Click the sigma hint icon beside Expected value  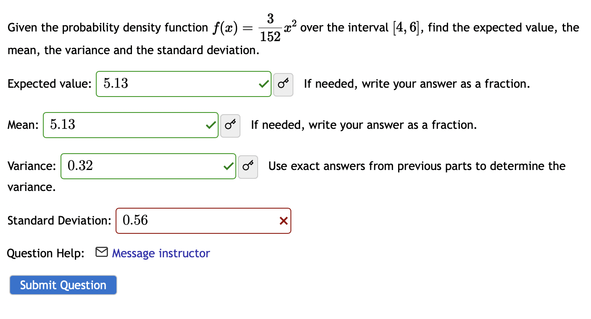pyautogui.click(x=283, y=84)
